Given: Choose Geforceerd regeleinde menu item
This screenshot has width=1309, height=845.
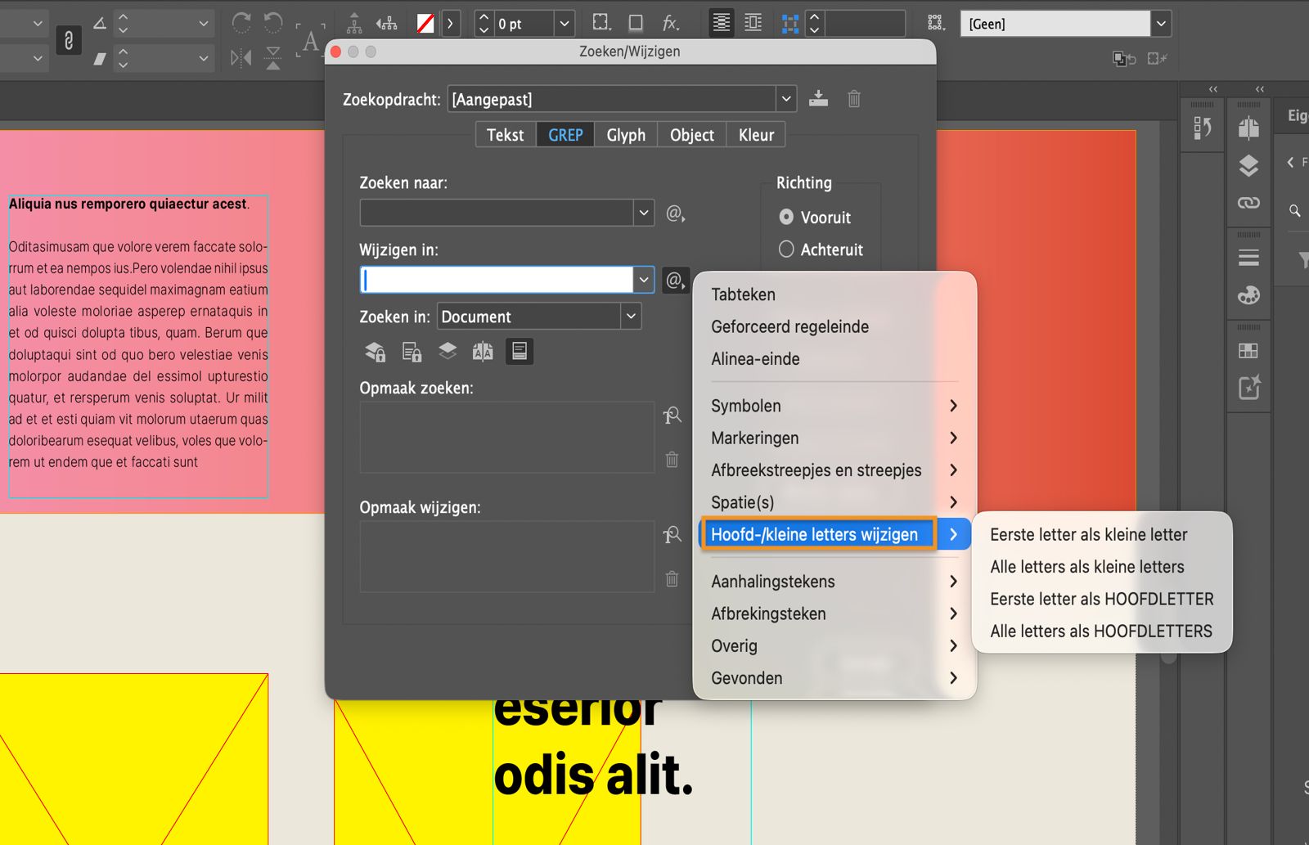Looking at the screenshot, I should click(x=834, y=326).
